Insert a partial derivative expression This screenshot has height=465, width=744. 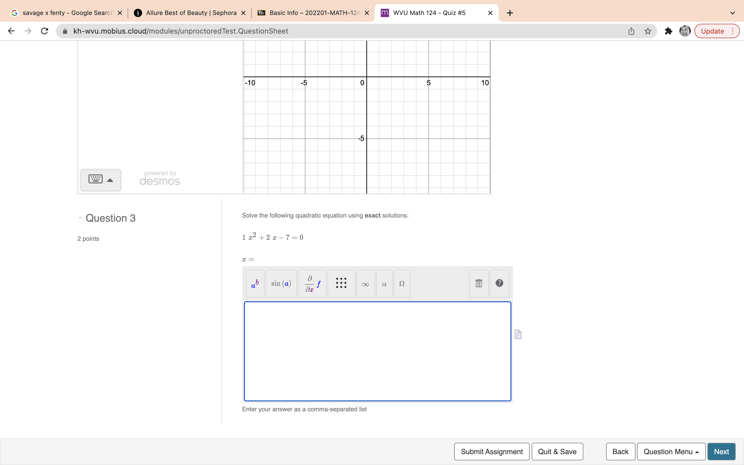pyautogui.click(x=312, y=284)
